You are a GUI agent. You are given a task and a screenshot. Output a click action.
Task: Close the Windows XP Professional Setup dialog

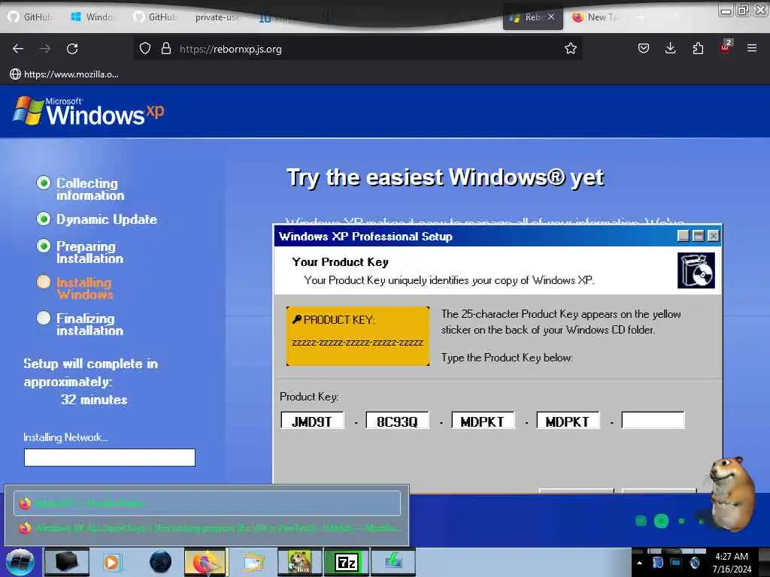(x=714, y=236)
